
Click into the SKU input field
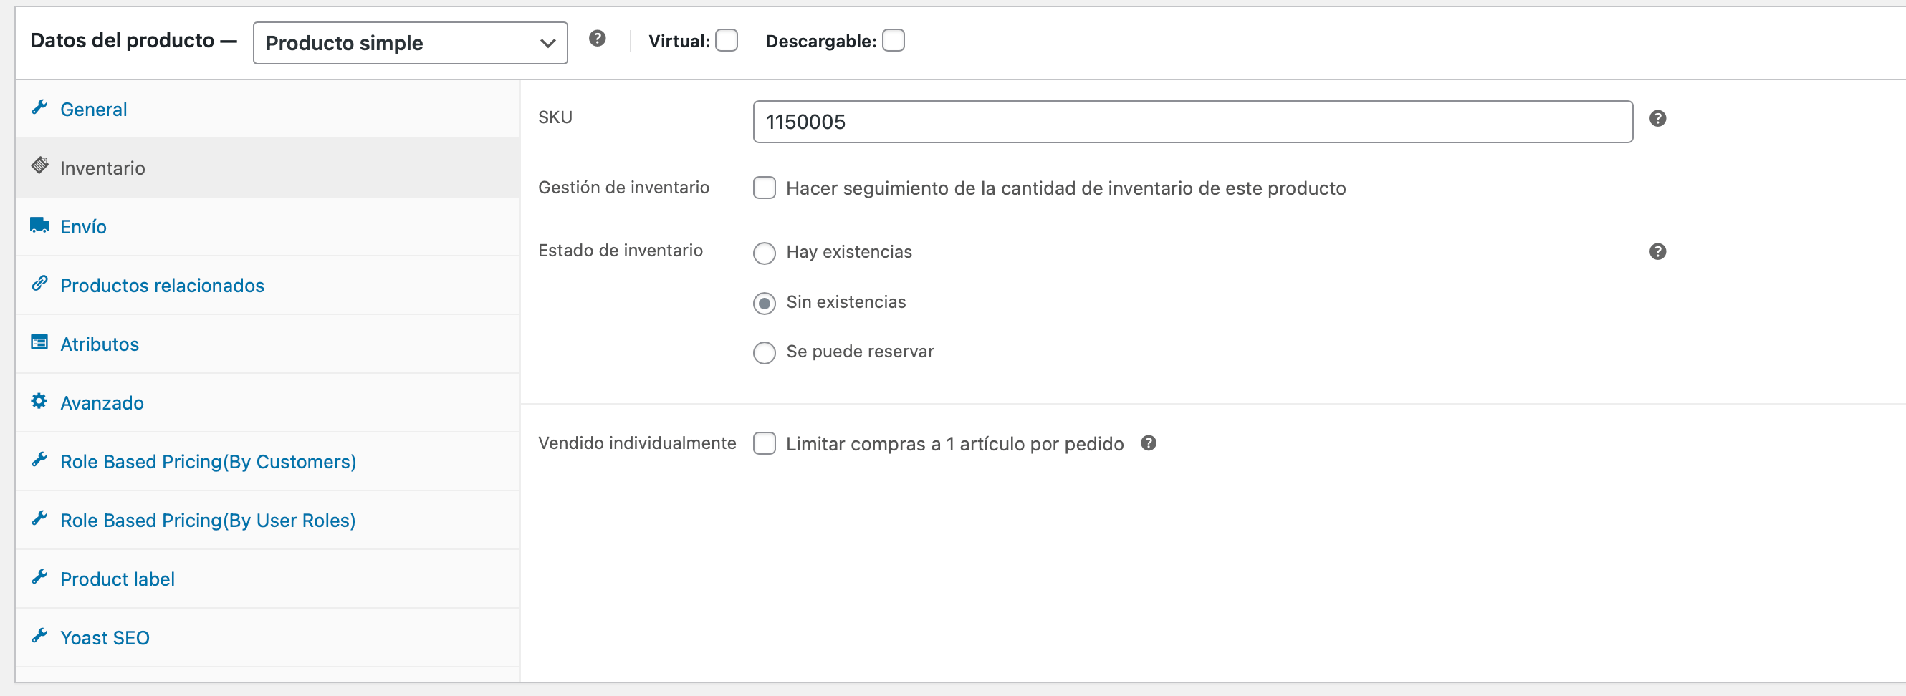click(x=1193, y=122)
